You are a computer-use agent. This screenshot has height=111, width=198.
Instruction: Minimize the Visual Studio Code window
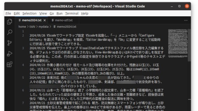[172, 6]
